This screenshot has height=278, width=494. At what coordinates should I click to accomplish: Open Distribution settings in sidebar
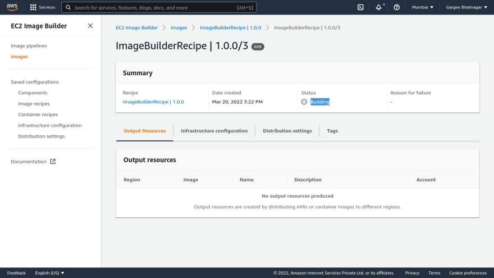(42, 136)
